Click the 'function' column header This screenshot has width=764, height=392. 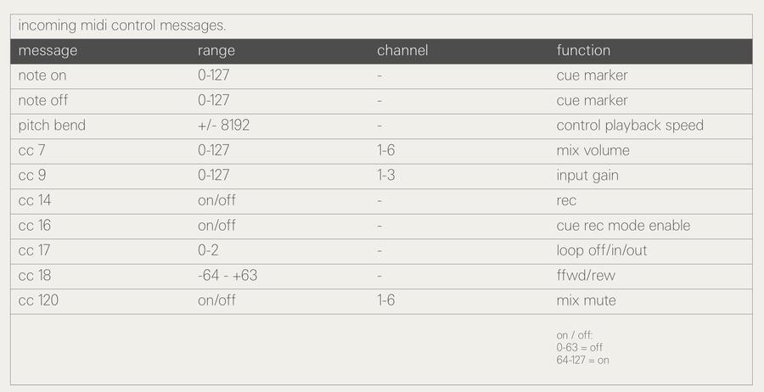click(x=583, y=50)
